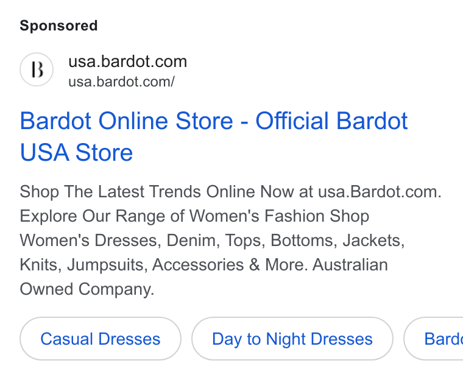463x380 pixels.
Task: Open the Day to Night Dresses chip
Action: (x=292, y=339)
